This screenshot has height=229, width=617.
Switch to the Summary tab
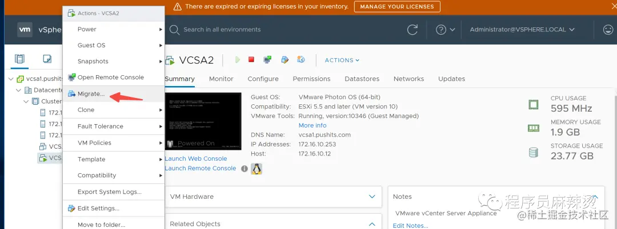click(x=180, y=79)
